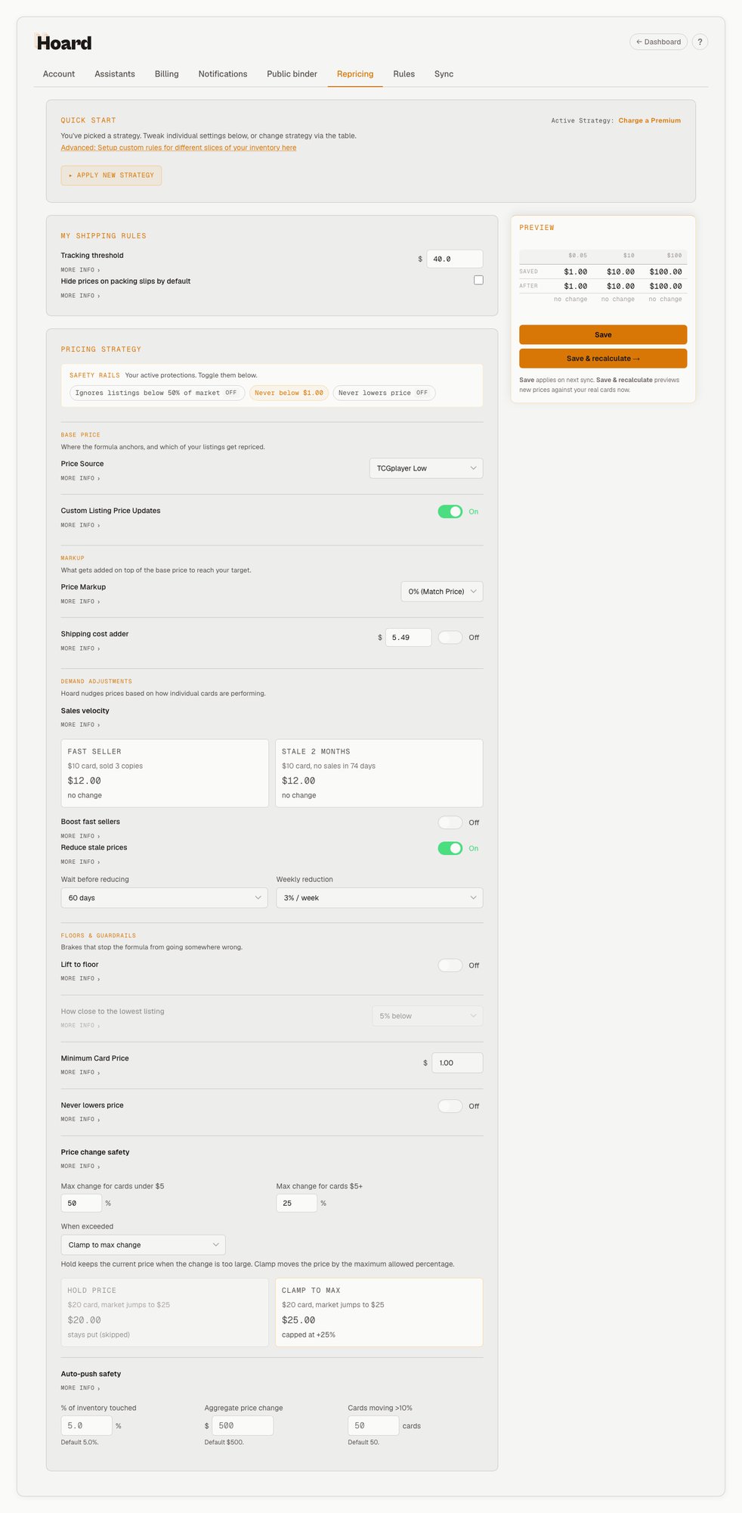Toggle the Ignores listings below 50% rail
742x1513 pixels.
click(x=157, y=393)
